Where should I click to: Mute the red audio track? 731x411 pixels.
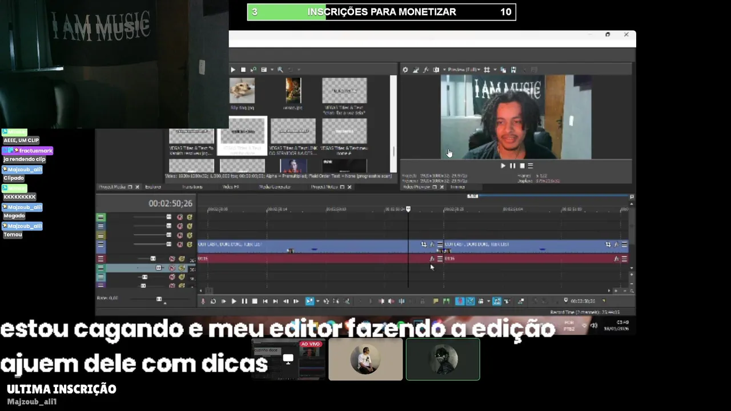(x=172, y=259)
